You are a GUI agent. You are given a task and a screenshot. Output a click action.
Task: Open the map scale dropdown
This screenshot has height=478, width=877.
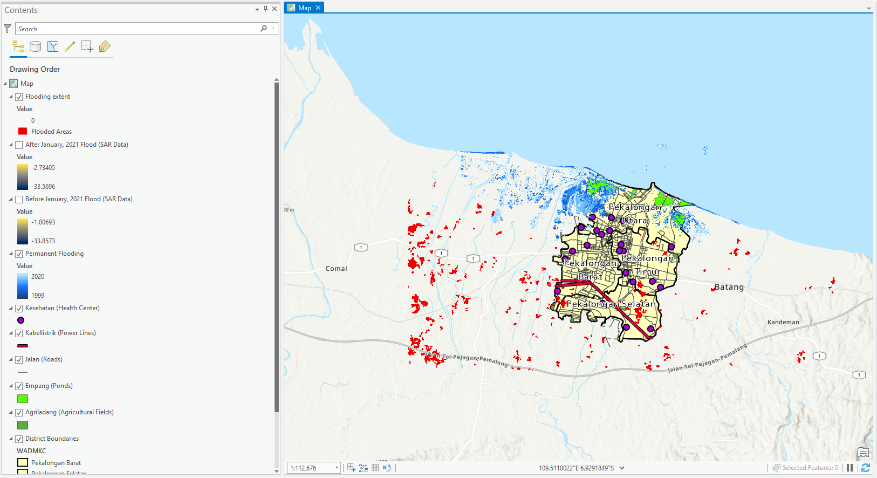[337, 468]
